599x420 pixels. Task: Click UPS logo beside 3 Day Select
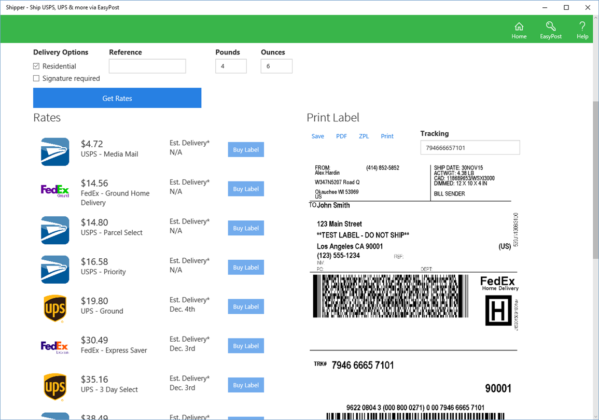tap(55, 387)
